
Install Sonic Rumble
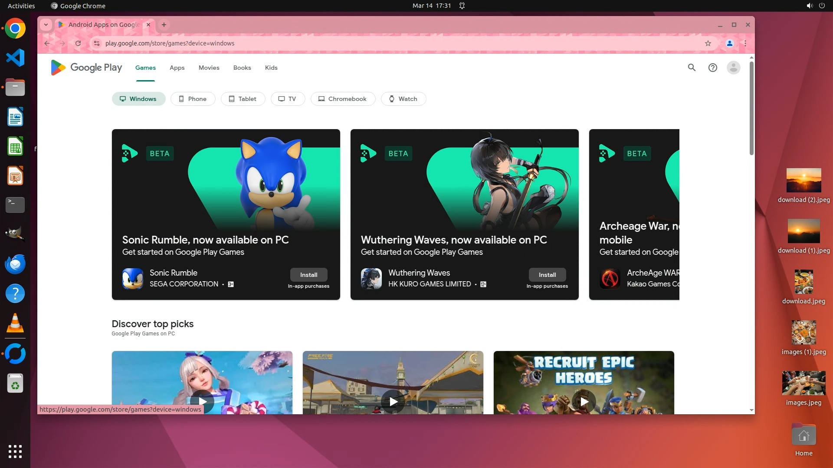tap(308, 275)
